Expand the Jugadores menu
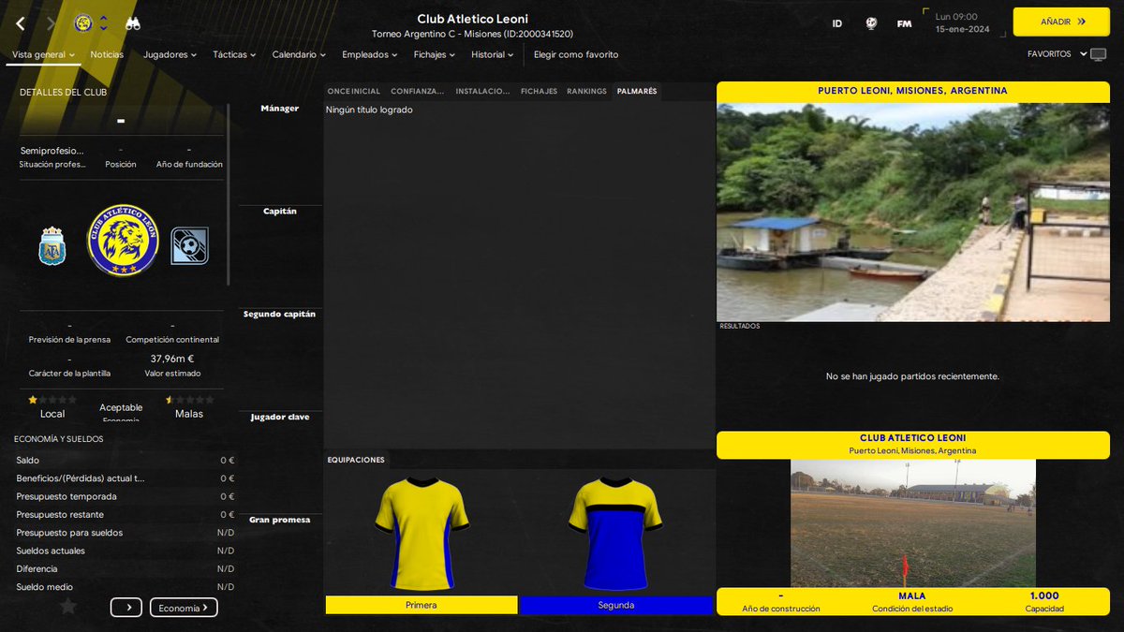This screenshot has height=632, width=1124. click(170, 54)
